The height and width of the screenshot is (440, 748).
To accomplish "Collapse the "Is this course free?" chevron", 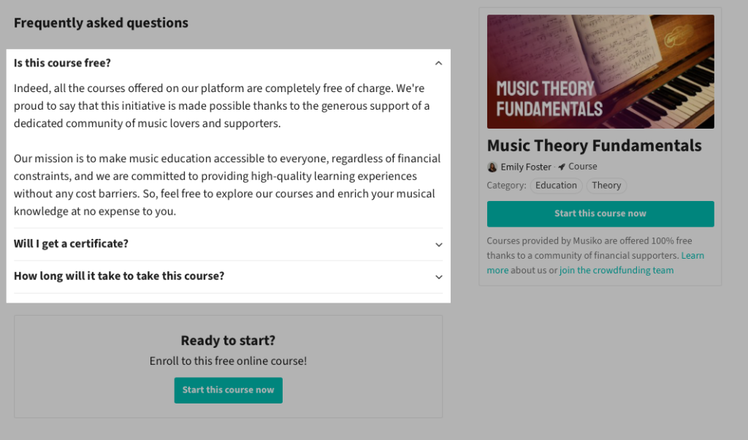I will coord(438,64).
